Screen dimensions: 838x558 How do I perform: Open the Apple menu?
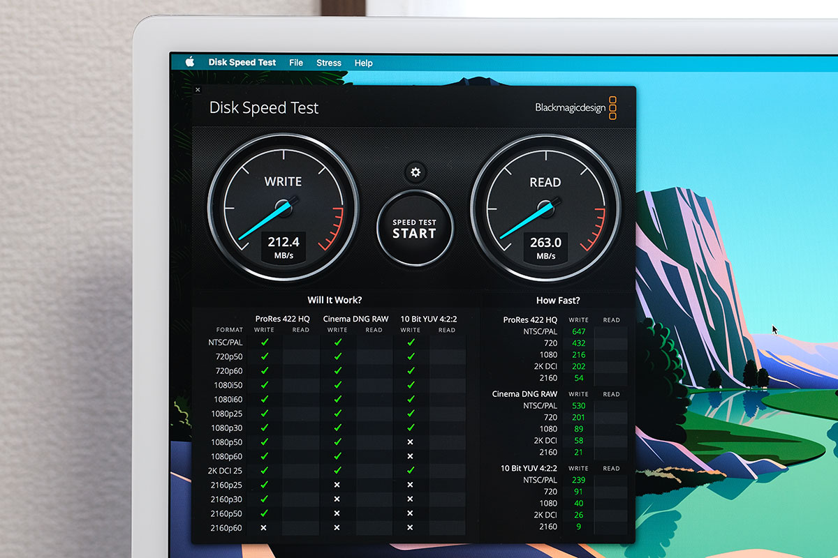(x=189, y=61)
